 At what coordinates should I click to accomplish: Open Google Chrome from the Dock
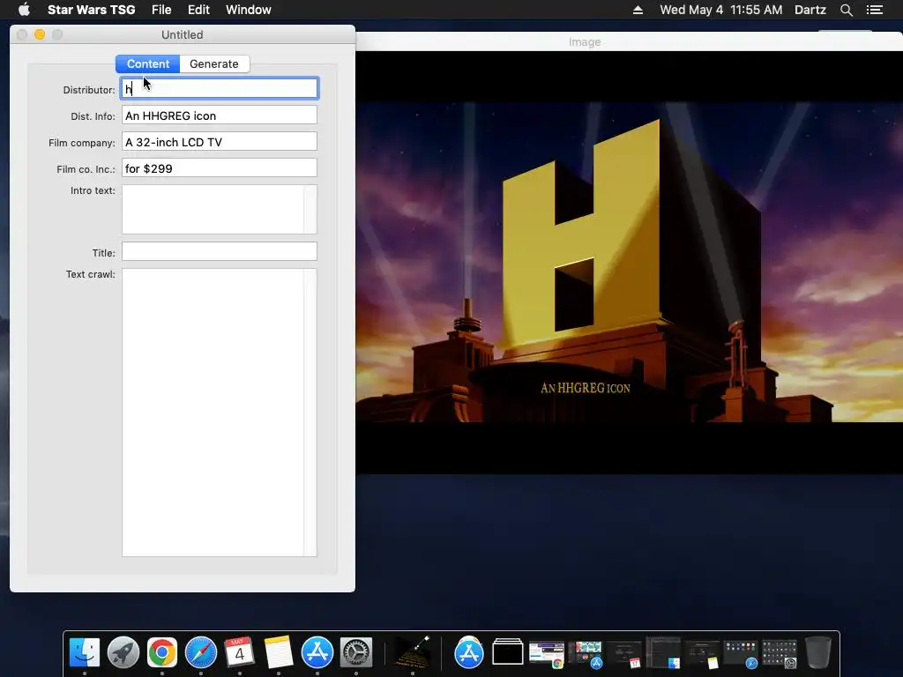pos(162,653)
